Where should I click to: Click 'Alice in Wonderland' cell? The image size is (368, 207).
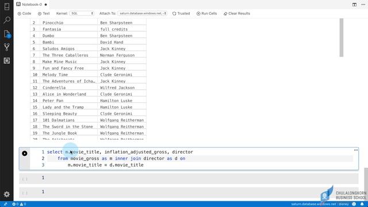[64, 94]
